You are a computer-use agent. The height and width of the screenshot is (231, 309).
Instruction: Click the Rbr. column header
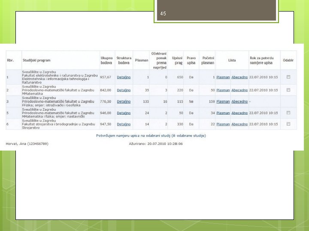click(10, 60)
